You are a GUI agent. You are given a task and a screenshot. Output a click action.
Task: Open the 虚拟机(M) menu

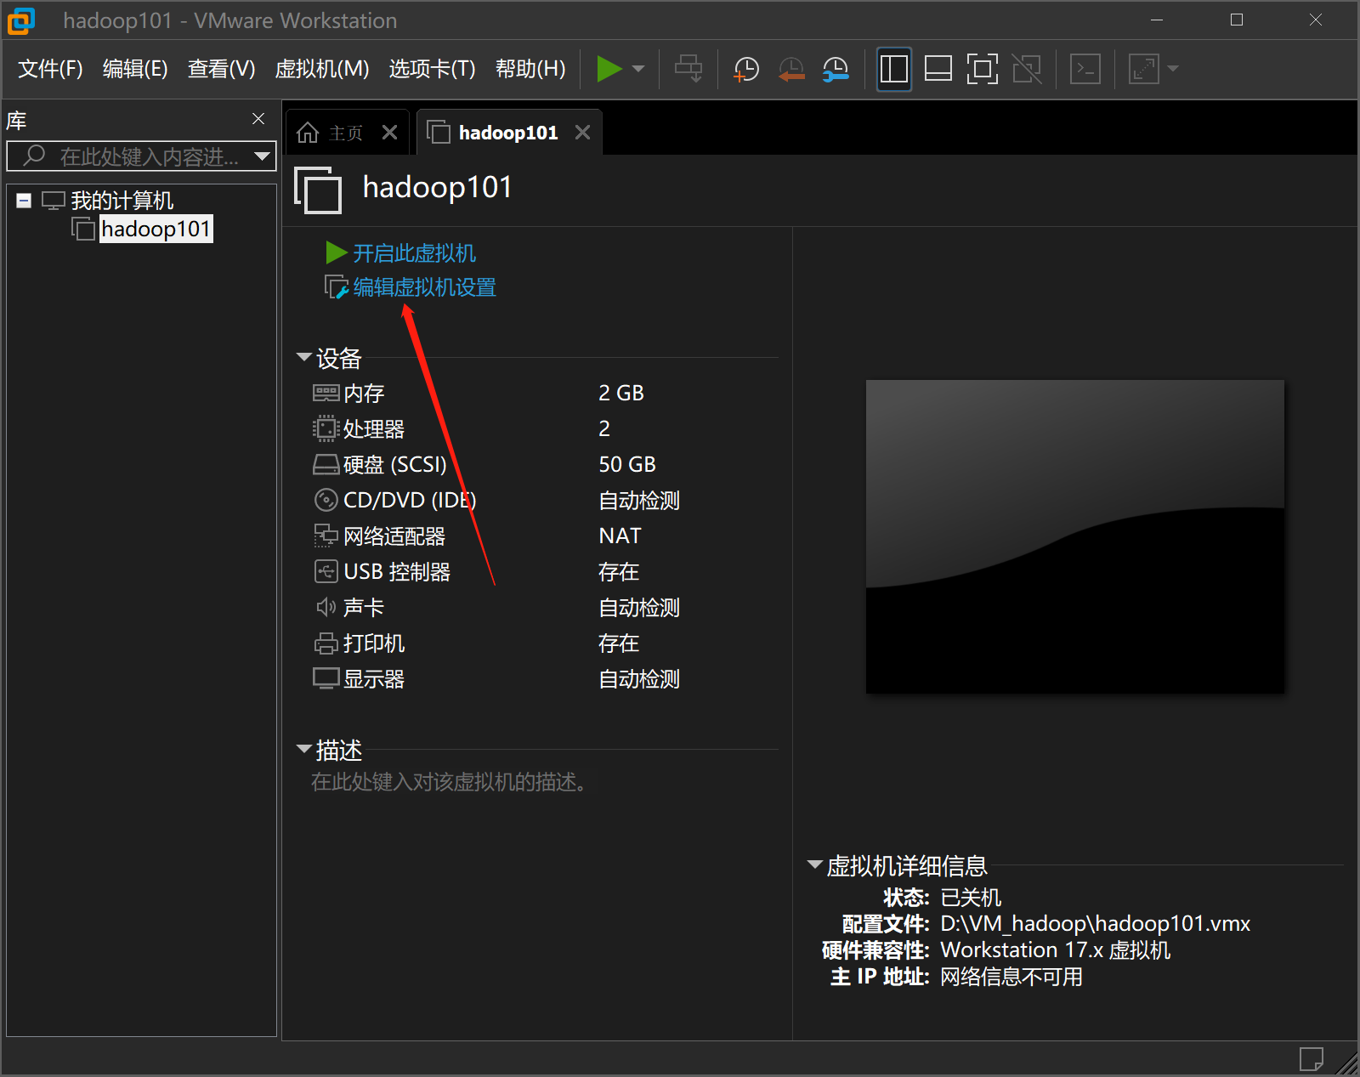click(x=322, y=69)
